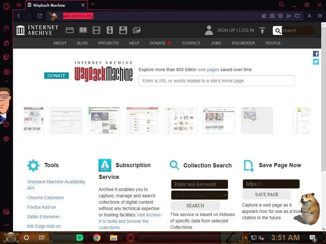Open Easy Setup sliders icon
This screenshot has height=244, width=326.
[320, 16]
